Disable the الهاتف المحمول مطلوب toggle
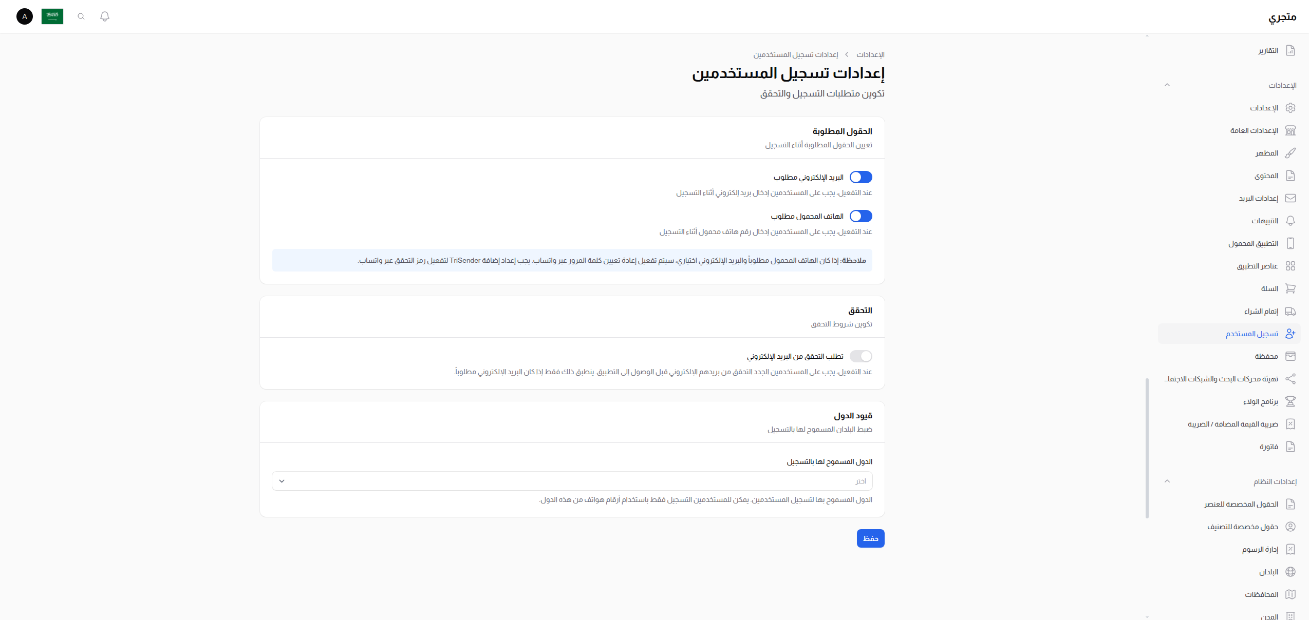Screen dimensions: 1309x620 (x=861, y=216)
